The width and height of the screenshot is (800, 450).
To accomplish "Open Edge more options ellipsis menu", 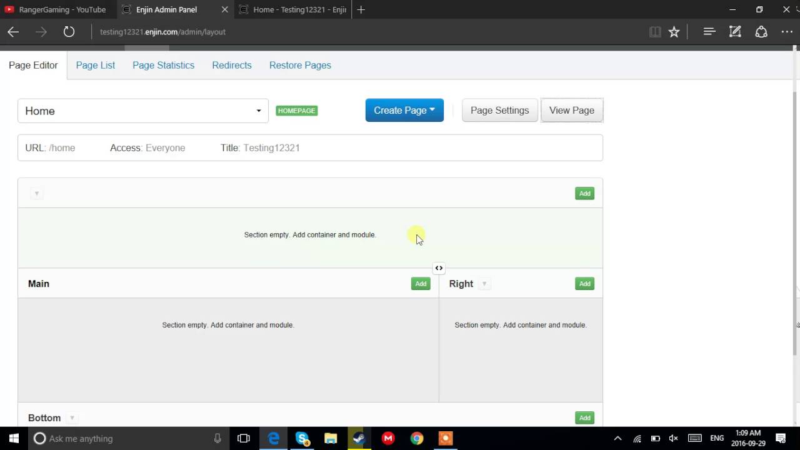I will (x=787, y=32).
